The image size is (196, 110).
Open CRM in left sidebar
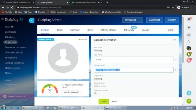(x=7, y=27)
